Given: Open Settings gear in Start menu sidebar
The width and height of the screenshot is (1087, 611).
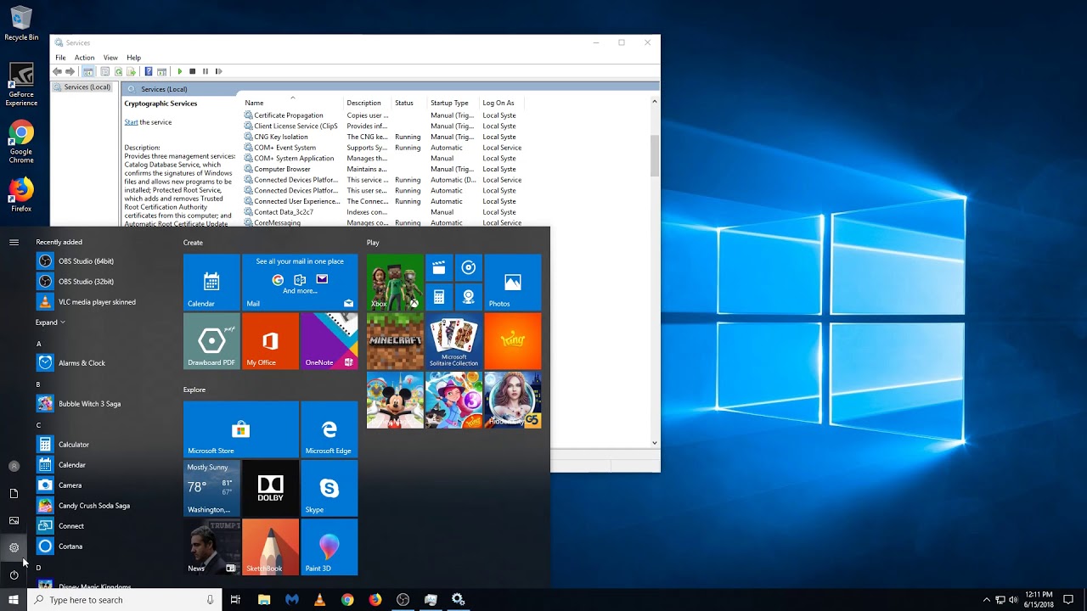Looking at the screenshot, I should coord(14,547).
